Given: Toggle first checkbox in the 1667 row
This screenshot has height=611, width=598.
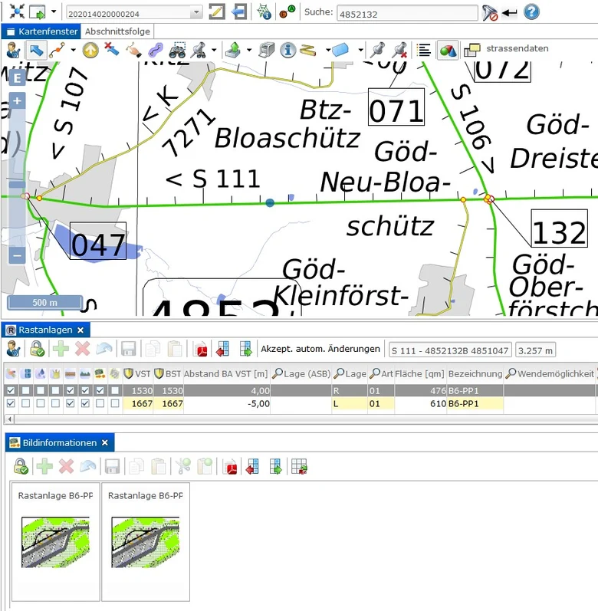Looking at the screenshot, I should click(x=11, y=404).
